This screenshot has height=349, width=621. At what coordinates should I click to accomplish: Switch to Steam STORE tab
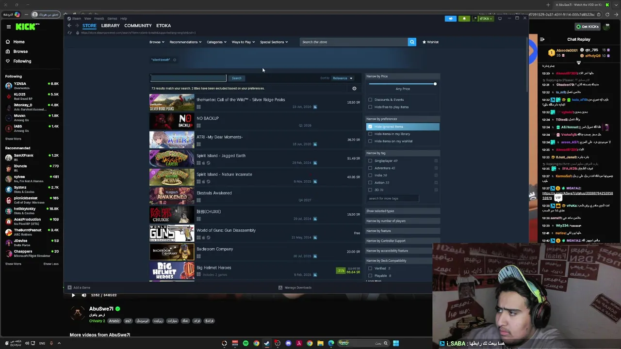[x=89, y=25]
